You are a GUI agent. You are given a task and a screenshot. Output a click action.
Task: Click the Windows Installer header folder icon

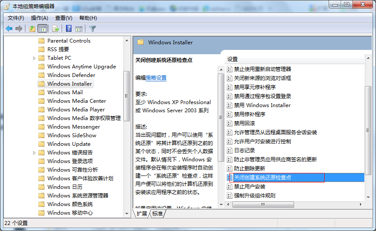pyautogui.click(x=141, y=42)
